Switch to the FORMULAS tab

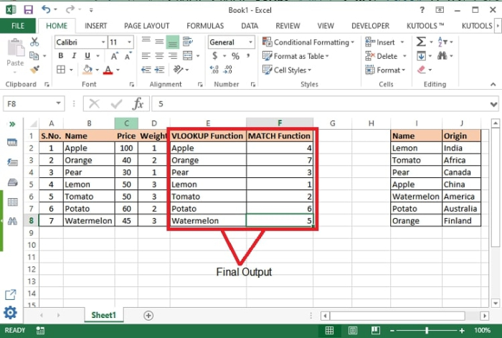(205, 26)
